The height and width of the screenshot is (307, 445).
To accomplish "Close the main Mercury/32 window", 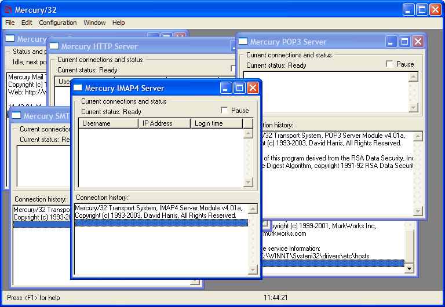I will point(435,10).
